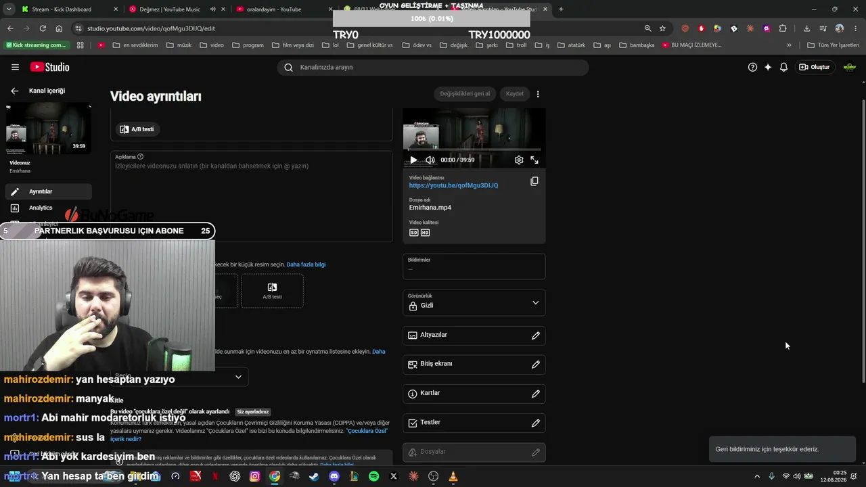Reload the page in Chrome
This screenshot has height=487, width=866.
point(43,28)
